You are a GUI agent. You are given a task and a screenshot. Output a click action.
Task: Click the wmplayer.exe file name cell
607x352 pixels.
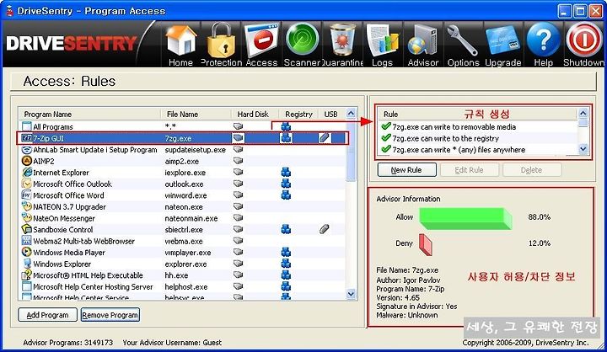[188, 252]
